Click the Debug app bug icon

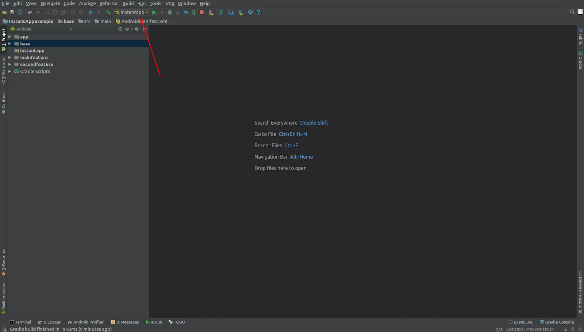point(170,12)
